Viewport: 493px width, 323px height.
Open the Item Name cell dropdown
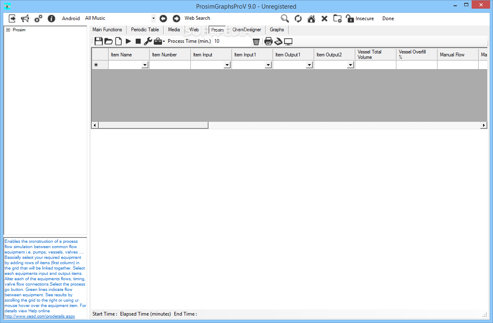[x=145, y=65]
